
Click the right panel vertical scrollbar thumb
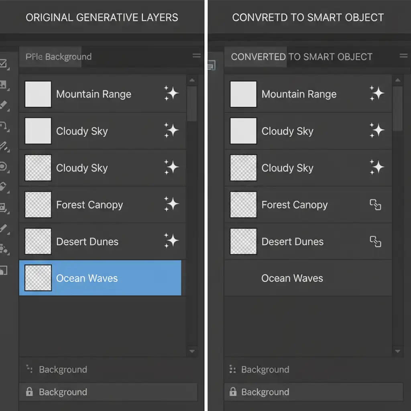click(397, 108)
